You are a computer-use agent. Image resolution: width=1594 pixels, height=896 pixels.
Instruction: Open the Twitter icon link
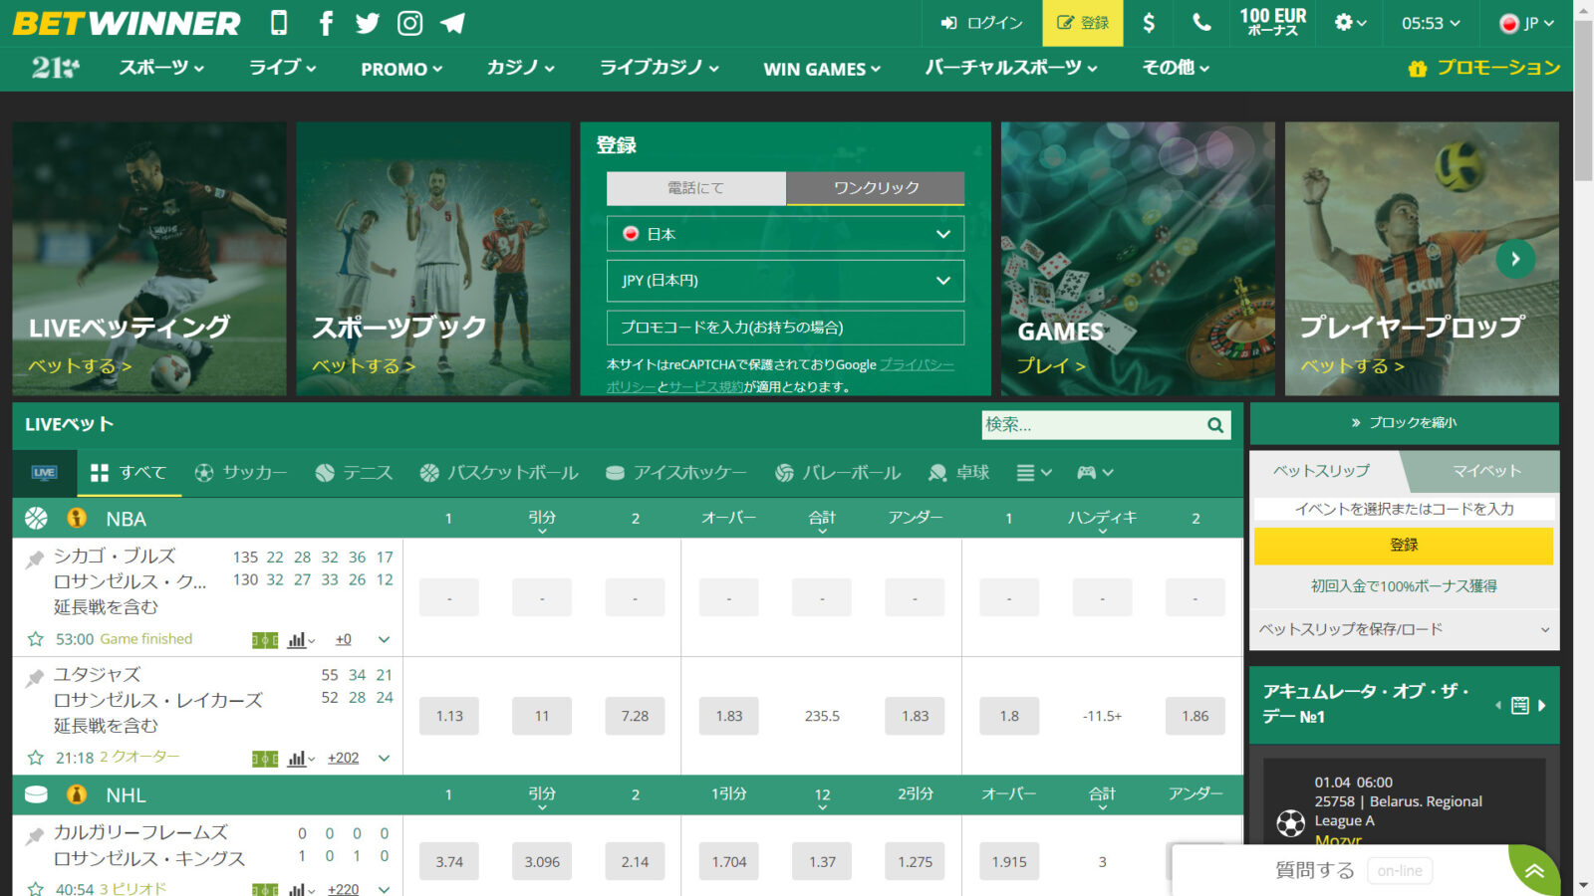368,23
